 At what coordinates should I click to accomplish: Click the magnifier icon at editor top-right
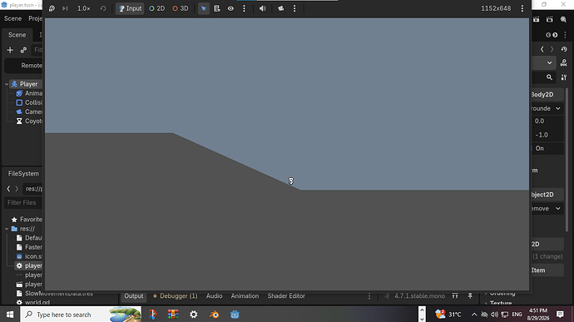pos(563,19)
